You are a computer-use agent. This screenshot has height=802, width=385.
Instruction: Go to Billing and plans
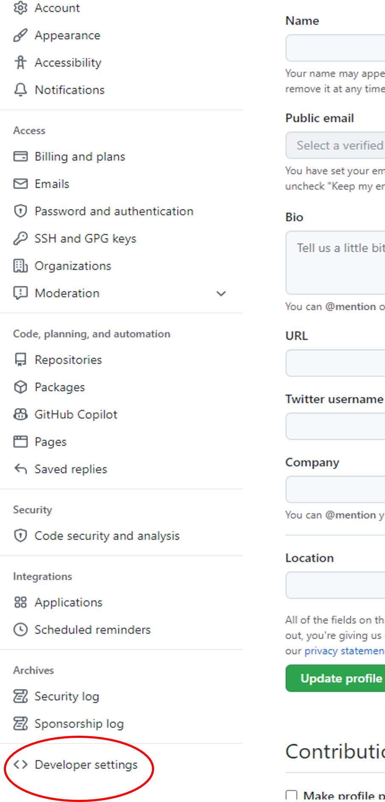click(80, 157)
